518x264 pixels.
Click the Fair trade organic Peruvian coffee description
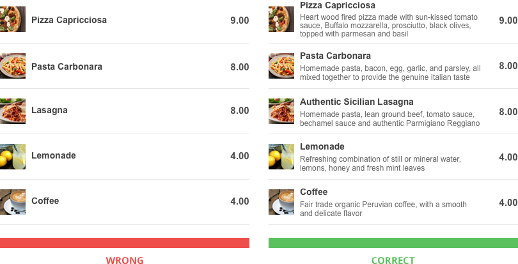pos(383,209)
